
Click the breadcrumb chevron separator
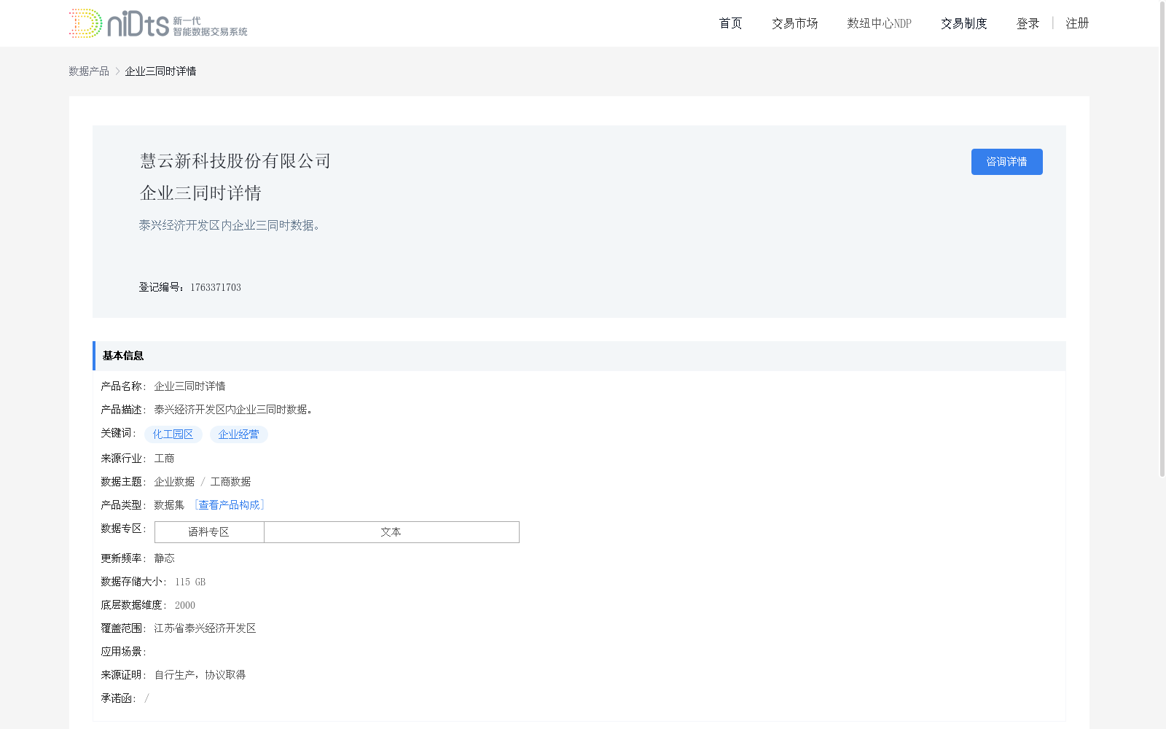(x=117, y=71)
